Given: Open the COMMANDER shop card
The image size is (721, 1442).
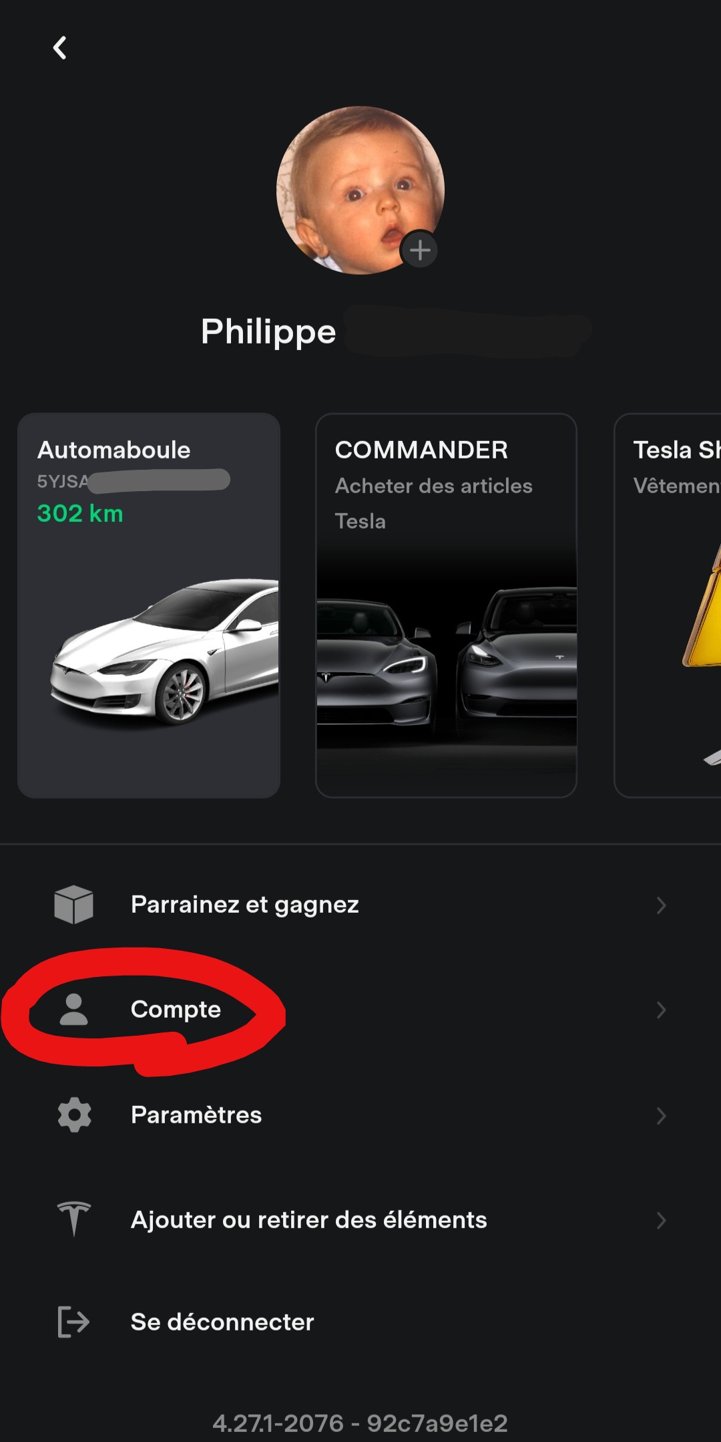Looking at the screenshot, I should 446,605.
